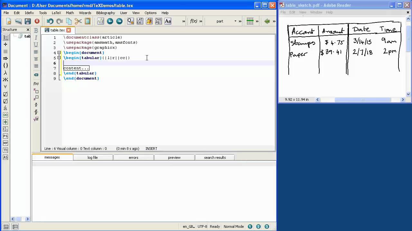
Task: Run Quick Build icon
Action: click(100, 21)
